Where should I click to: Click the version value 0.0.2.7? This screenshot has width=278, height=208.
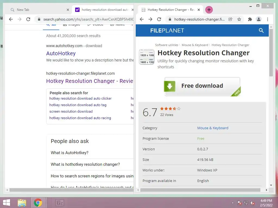click(x=203, y=149)
